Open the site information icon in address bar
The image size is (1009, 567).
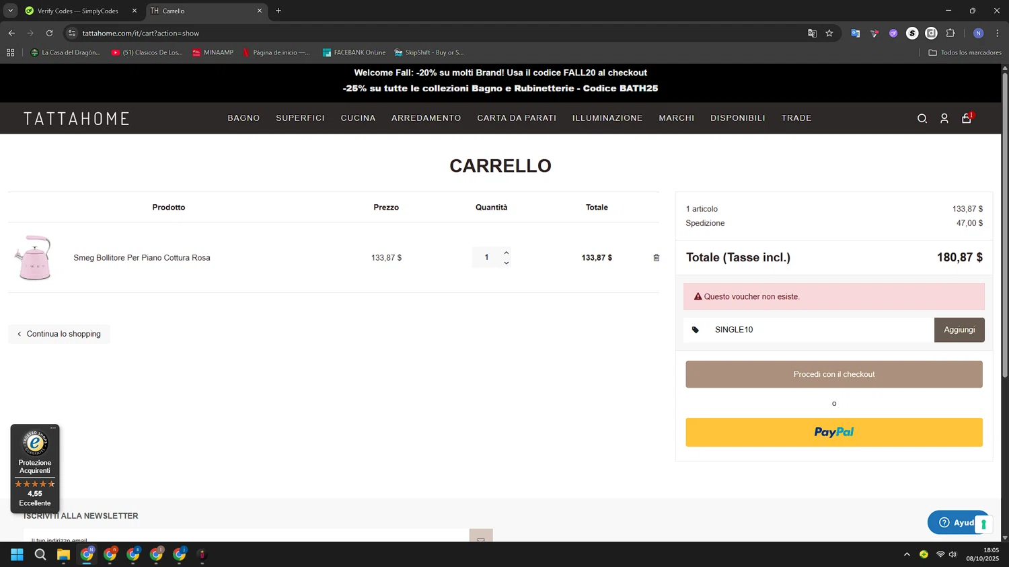(72, 33)
